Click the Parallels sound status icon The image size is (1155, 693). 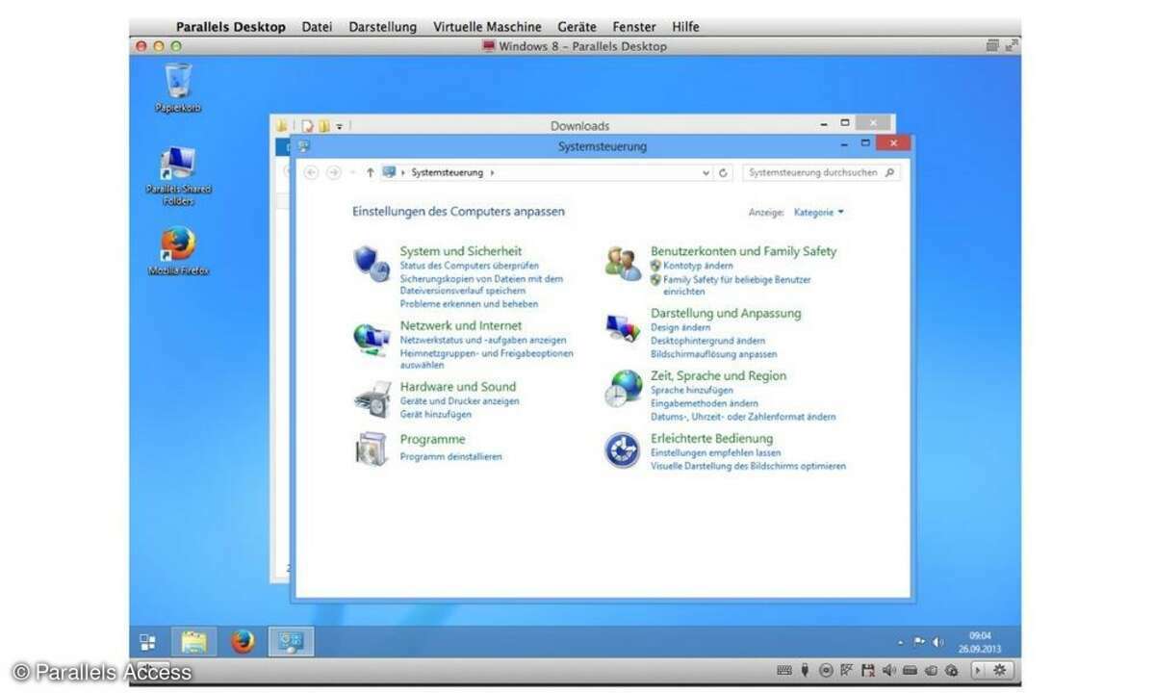click(888, 670)
